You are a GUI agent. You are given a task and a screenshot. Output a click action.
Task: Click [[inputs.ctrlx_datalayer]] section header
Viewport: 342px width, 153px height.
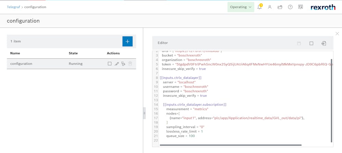tap(181, 78)
